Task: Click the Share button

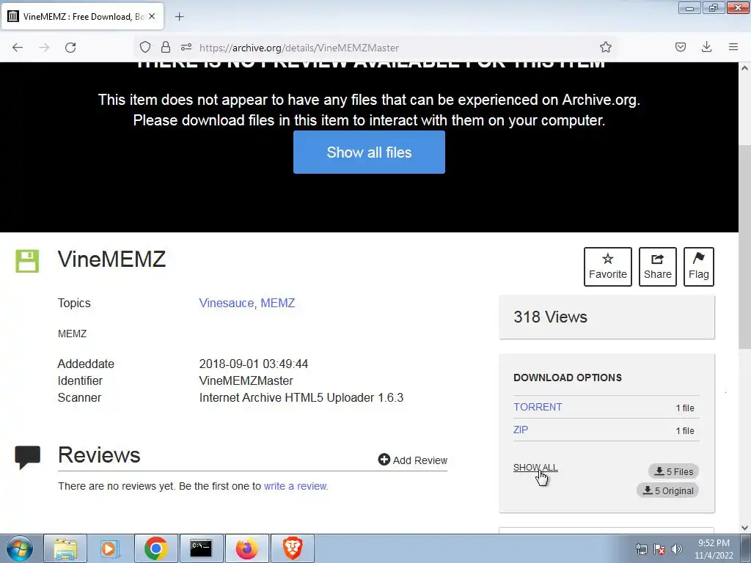Action: [658, 267]
